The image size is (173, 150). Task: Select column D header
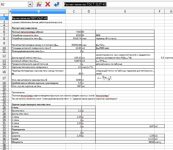(89, 11)
